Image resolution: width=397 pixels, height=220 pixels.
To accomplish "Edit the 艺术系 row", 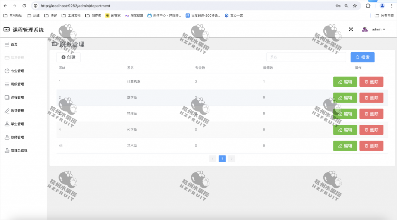I will click(345, 146).
